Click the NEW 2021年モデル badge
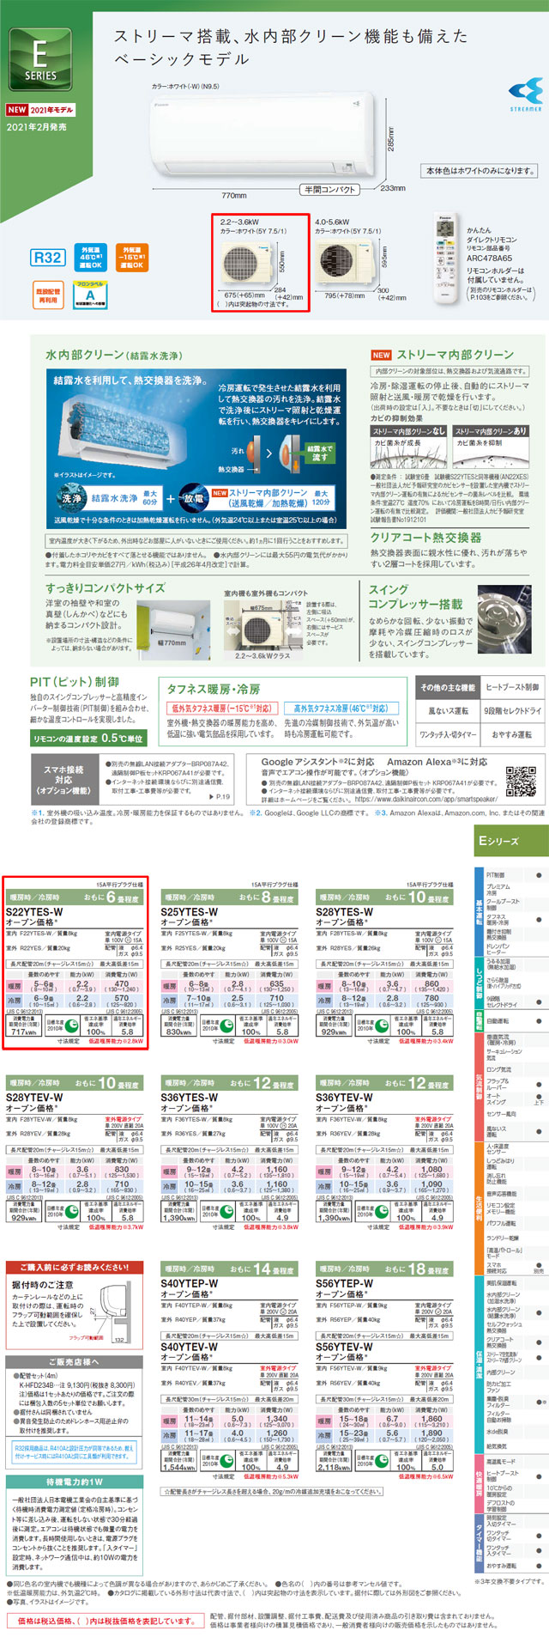549x1643 pixels. [40, 110]
